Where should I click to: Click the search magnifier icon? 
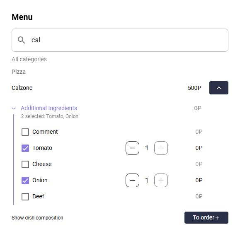(21, 40)
